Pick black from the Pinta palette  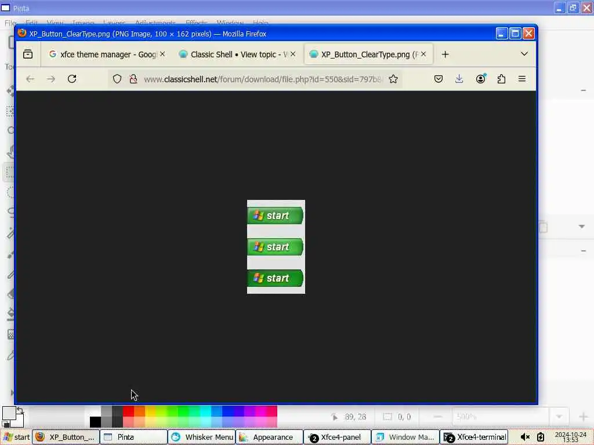coord(95,422)
